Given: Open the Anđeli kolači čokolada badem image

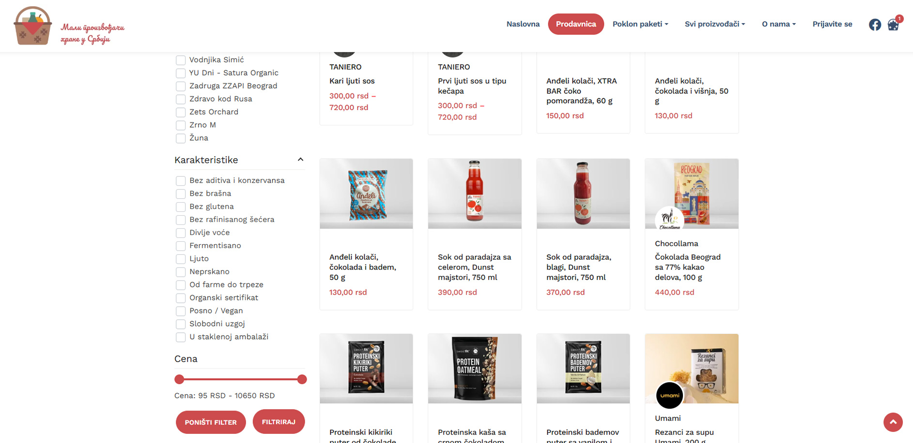Looking at the screenshot, I should tap(366, 193).
